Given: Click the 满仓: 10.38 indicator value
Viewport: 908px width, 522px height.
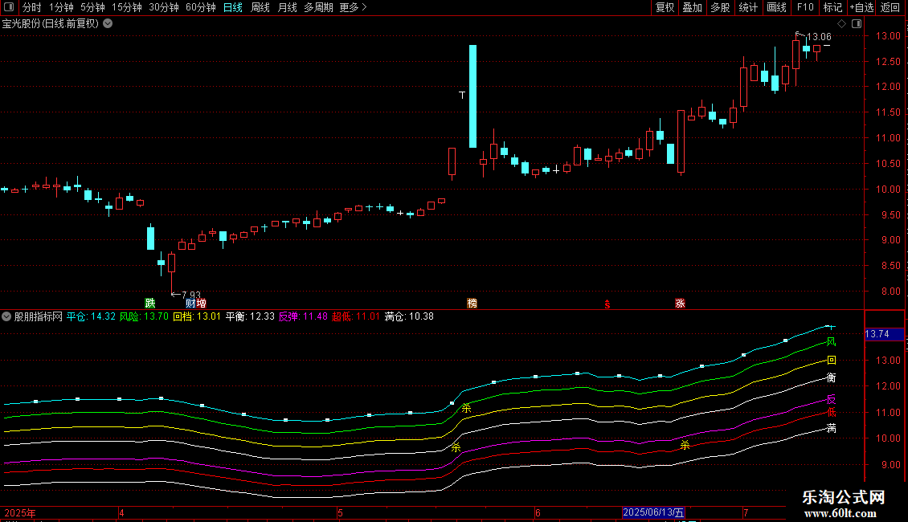Looking at the screenshot, I should (409, 316).
